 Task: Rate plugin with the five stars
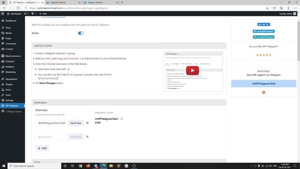tap(263, 55)
